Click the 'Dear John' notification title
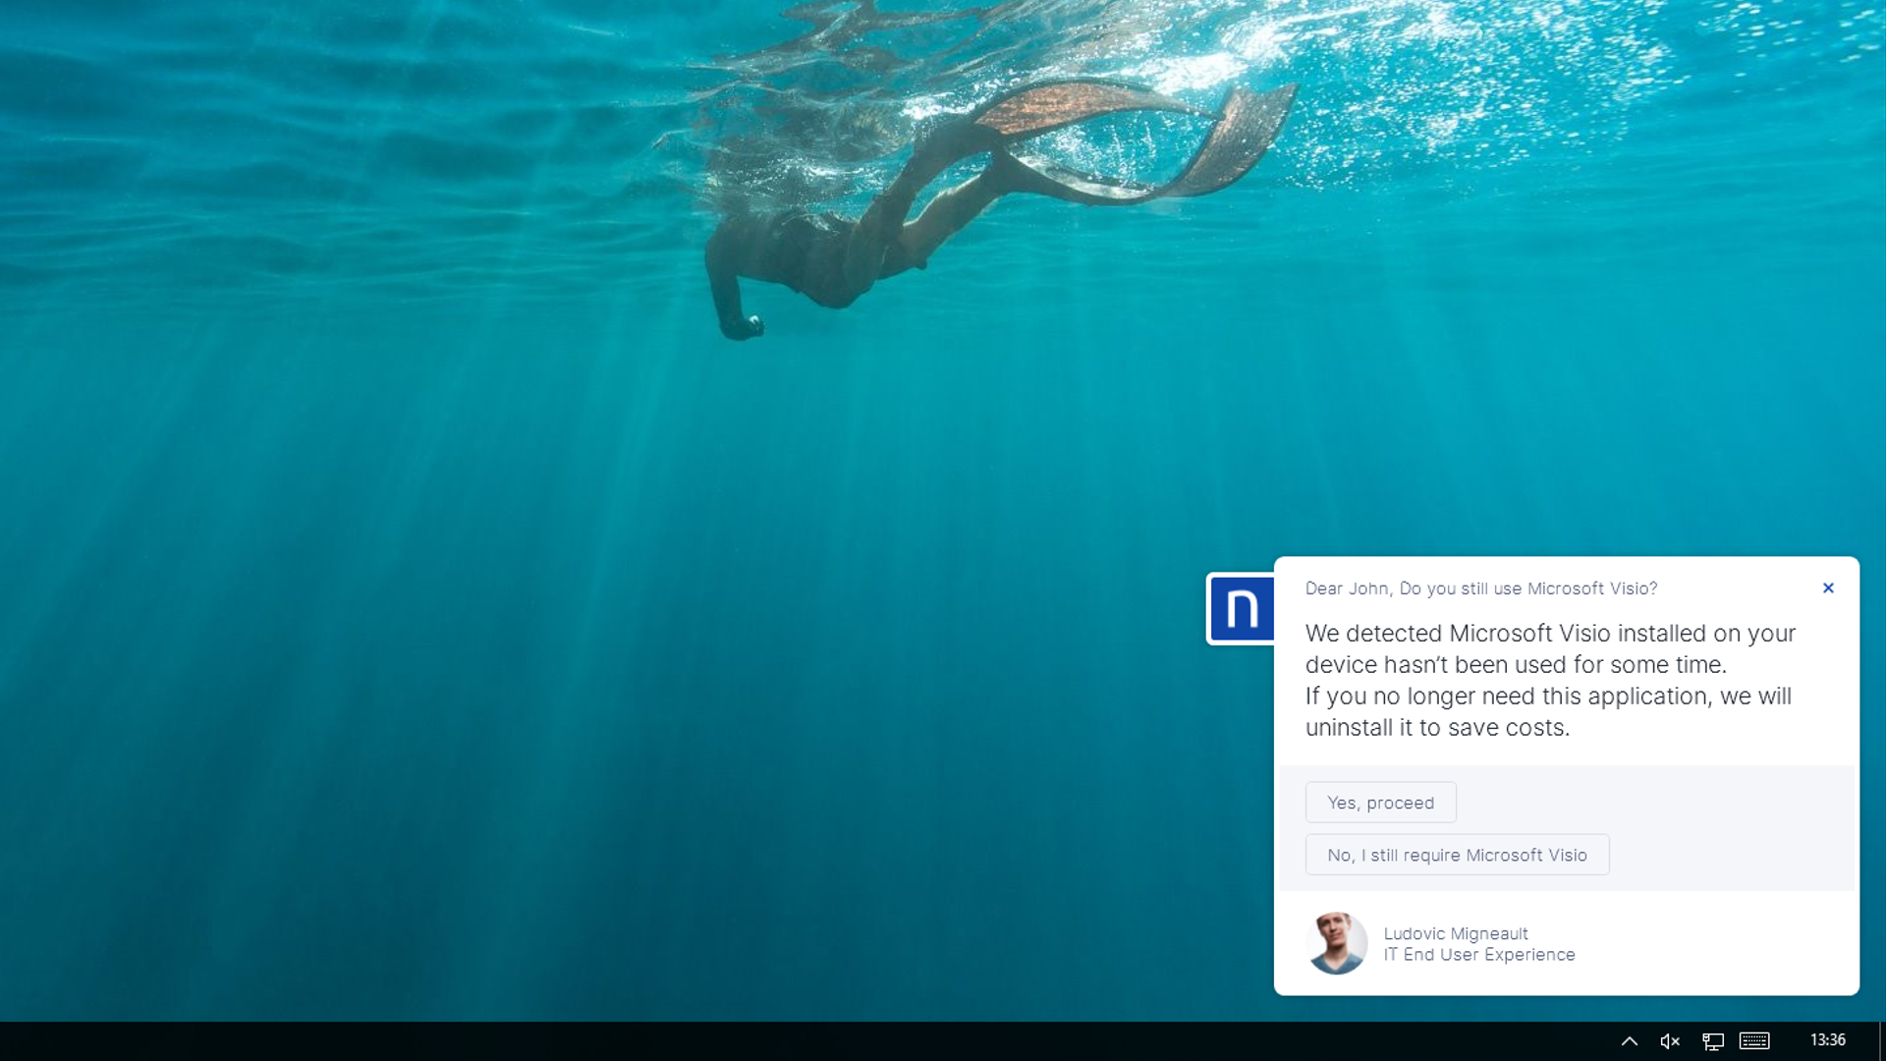Screen dimensions: 1886x1061 1480,588
